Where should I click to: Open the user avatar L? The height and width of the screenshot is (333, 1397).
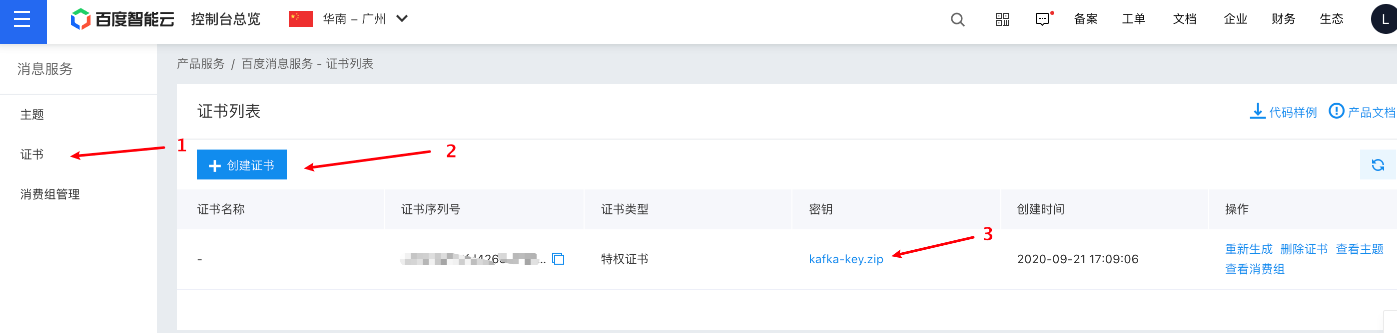click(x=1385, y=19)
